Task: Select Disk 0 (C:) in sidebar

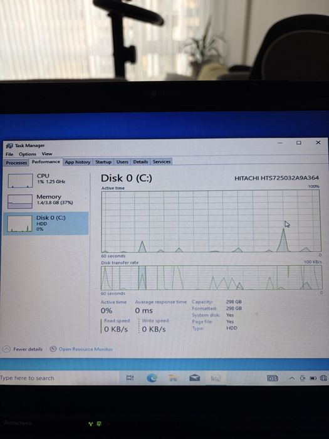Action: coord(46,223)
